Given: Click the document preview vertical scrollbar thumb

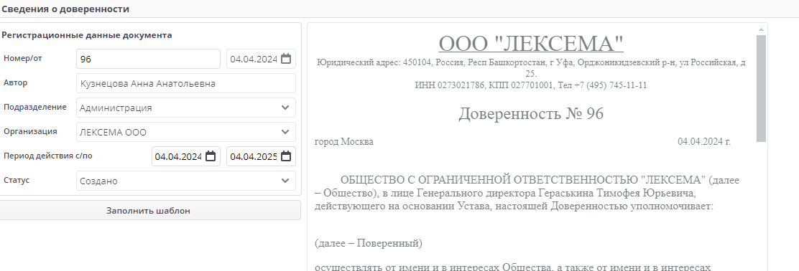Looking at the screenshot, I should pos(762,88).
